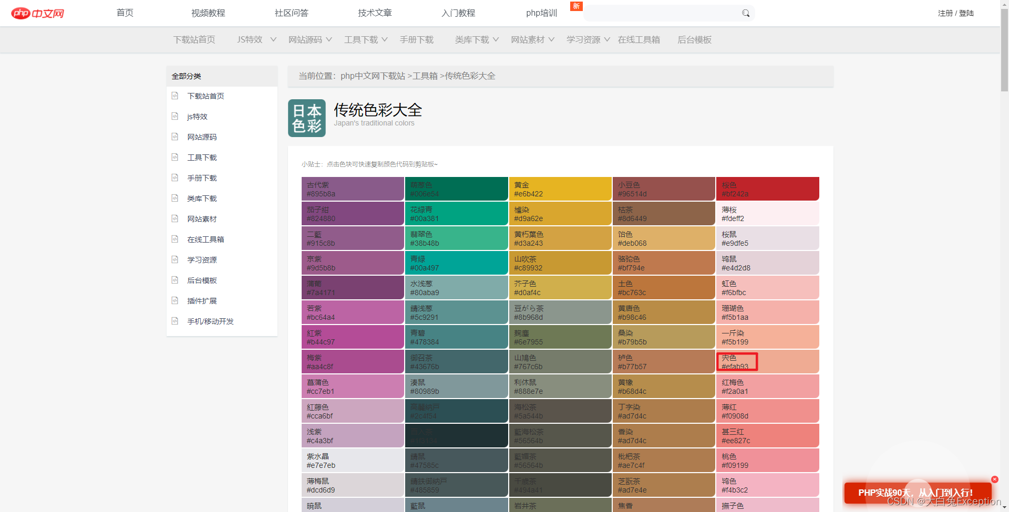Copy the 駱駝色 #bf794e color block
This screenshot has height=512, width=1009.
click(x=664, y=263)
